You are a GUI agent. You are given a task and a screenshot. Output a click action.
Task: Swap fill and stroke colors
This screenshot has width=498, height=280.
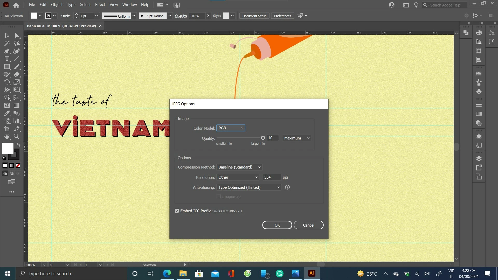coord(18,145)
